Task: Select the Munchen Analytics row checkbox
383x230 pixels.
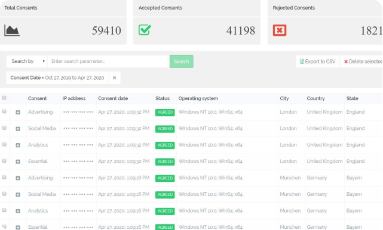Action: pyautogui.click(x=4, y=210)
